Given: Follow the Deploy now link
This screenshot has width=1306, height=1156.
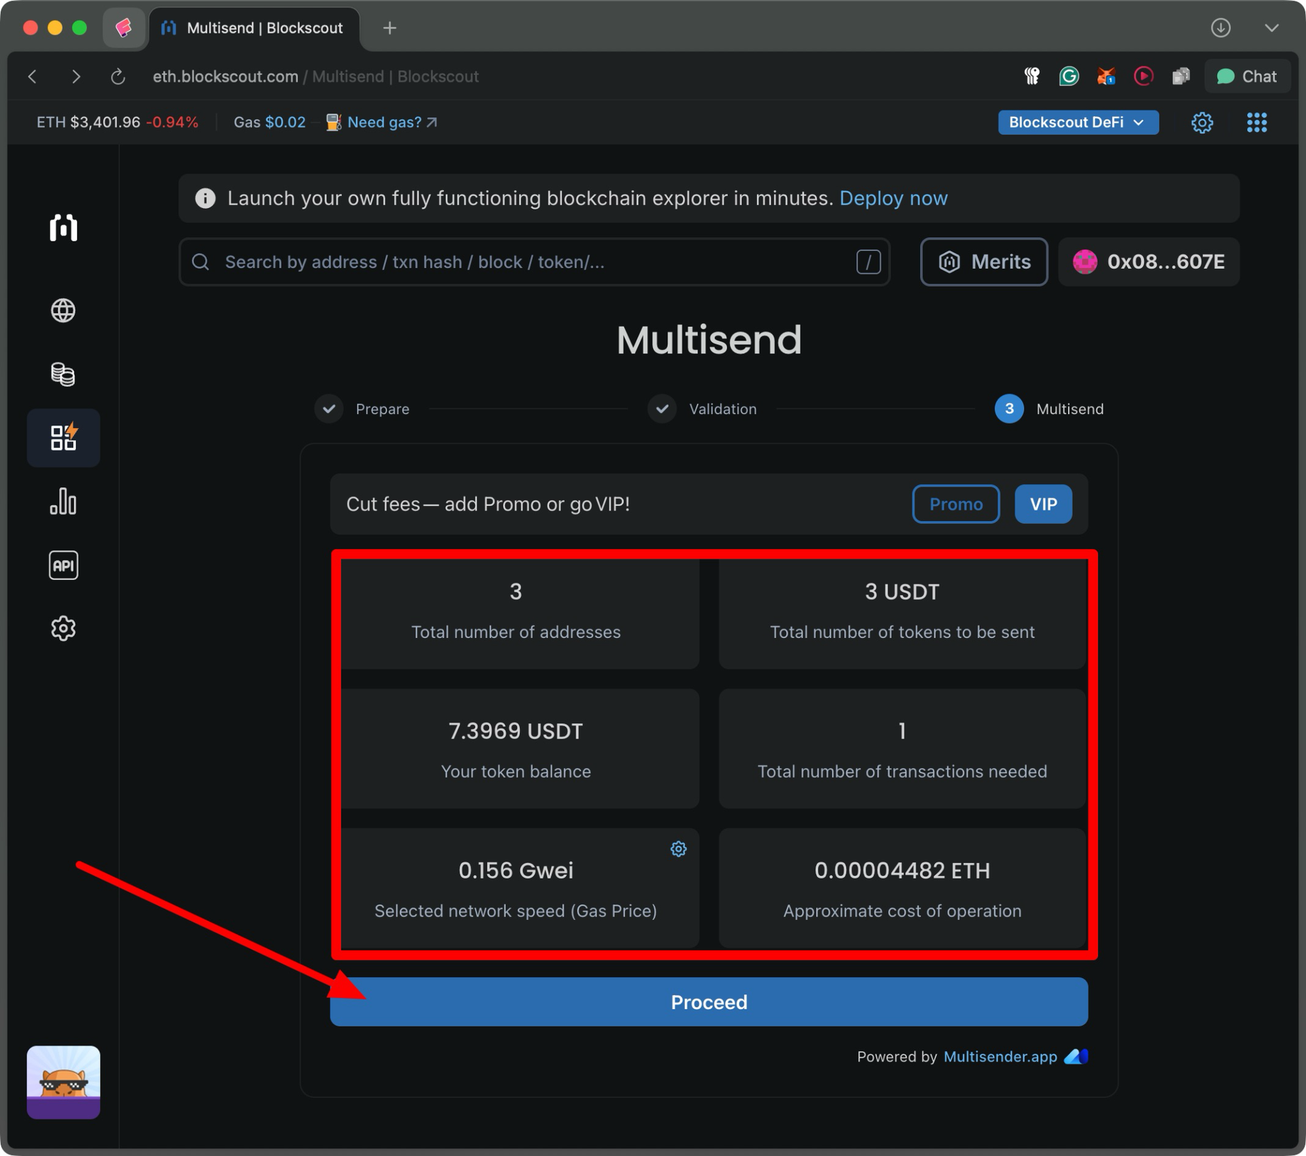Looking at the screenshot, I should point(894,198).
